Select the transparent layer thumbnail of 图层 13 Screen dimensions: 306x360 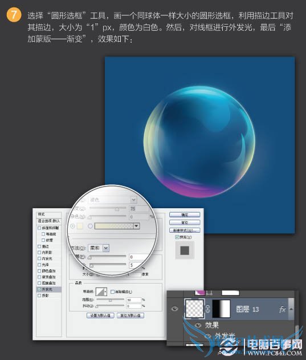click(x=194, y=309)
